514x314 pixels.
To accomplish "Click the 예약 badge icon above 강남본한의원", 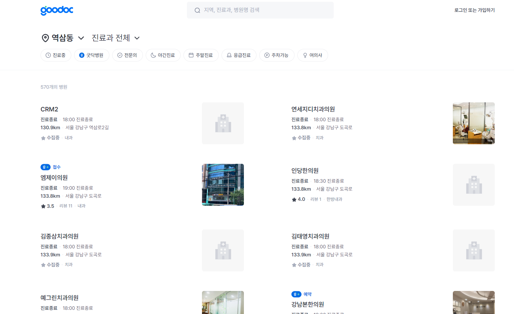I will (296, 294).
